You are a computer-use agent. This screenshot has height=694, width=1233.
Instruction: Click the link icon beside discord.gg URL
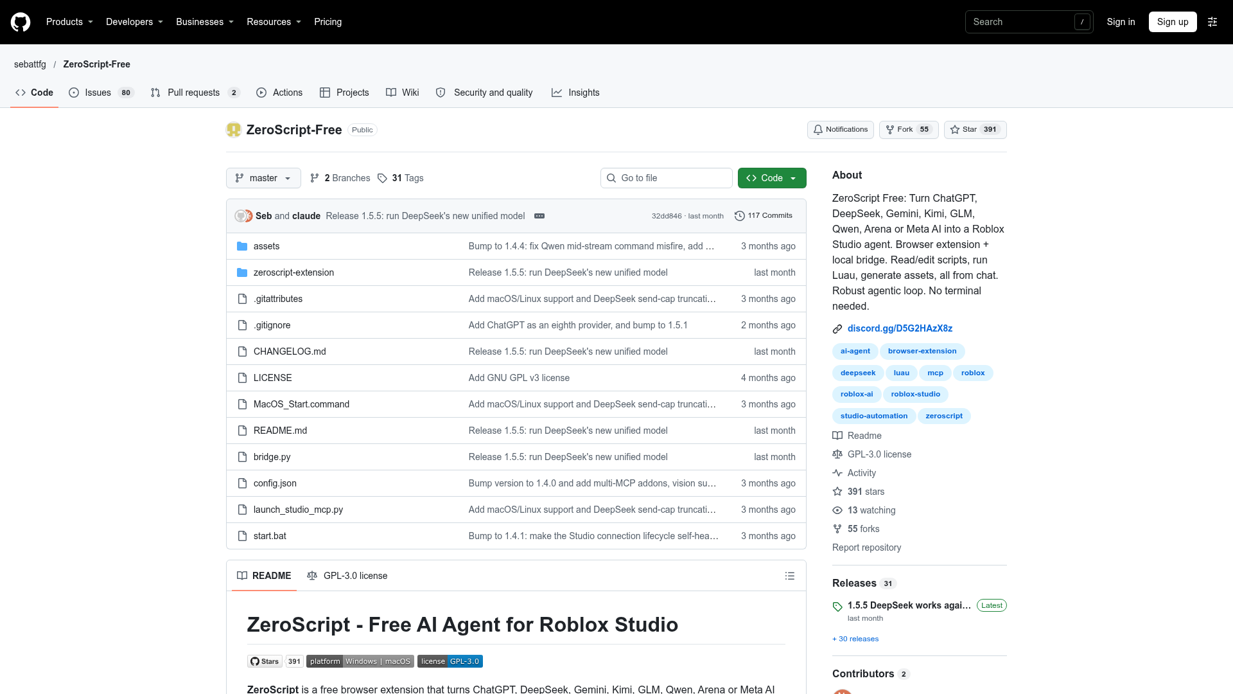tap(837, 329)
